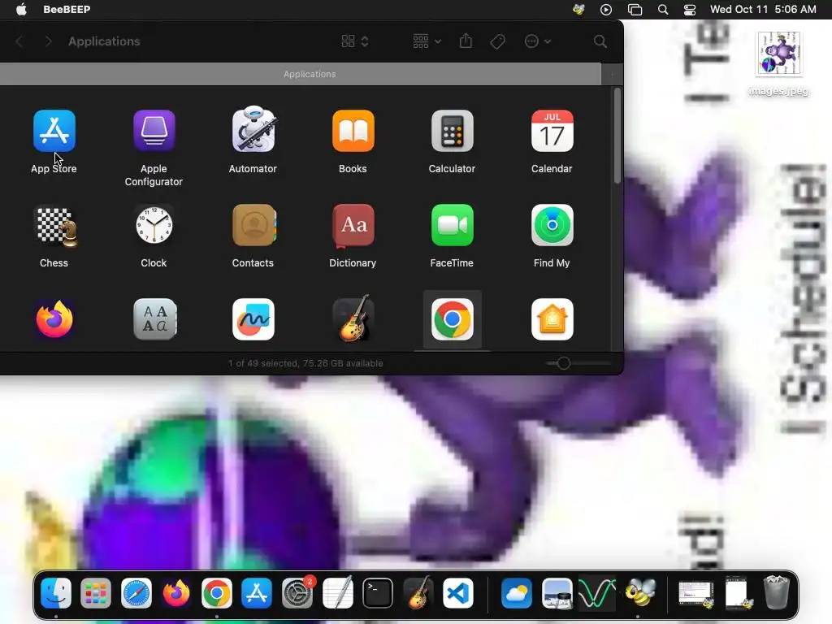Add a new Finder tab with plus button
The height and width of the screenshot is (624, 832).
click(x=613, y=74)
